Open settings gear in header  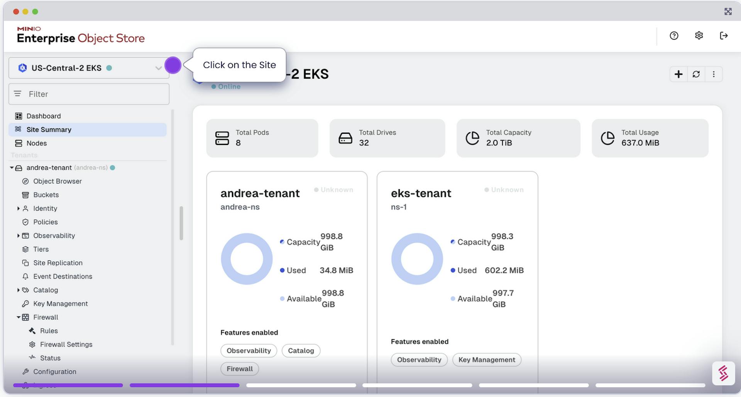coord(699,36)
